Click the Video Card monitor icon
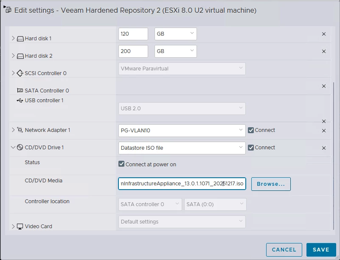Screen dimensions: 340x260 [x=20, y=226]
